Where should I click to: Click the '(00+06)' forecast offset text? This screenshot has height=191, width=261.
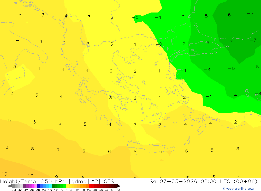pyautogui.click(x=245, y=181)
